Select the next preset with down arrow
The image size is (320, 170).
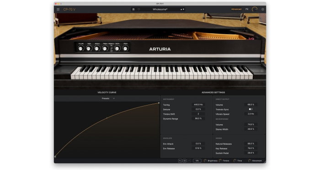point(183,10)
